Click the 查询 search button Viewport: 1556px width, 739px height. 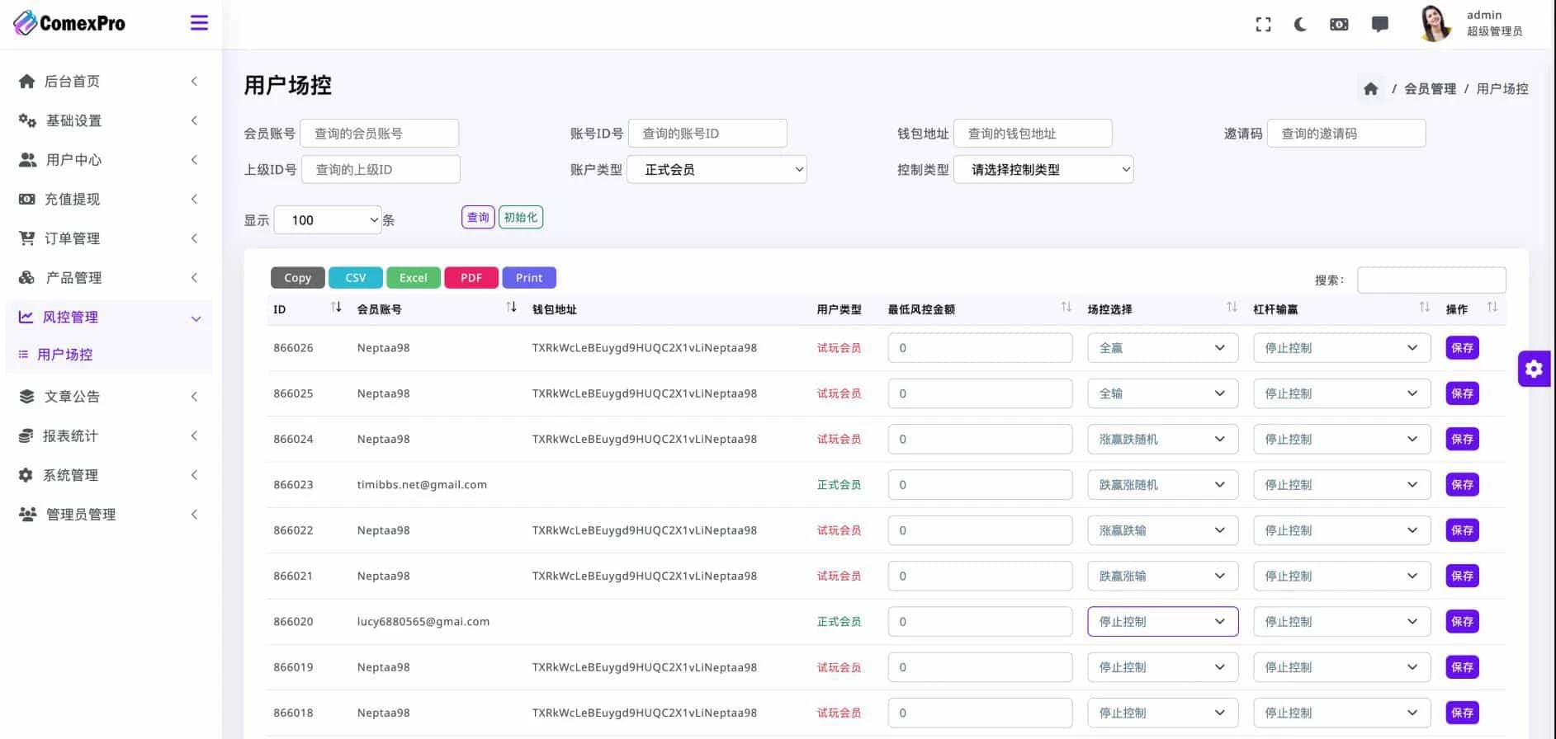[478, 218]
